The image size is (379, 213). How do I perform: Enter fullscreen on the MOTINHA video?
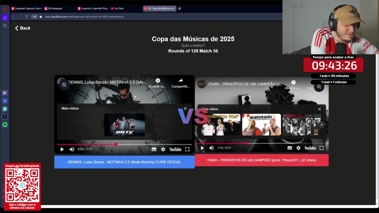pos(187,149)
